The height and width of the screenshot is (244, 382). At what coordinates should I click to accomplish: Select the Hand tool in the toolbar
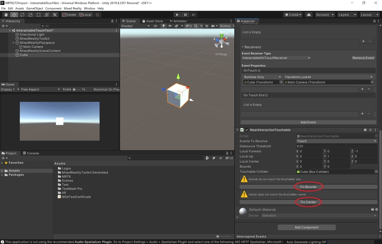(x=6, y=15)
